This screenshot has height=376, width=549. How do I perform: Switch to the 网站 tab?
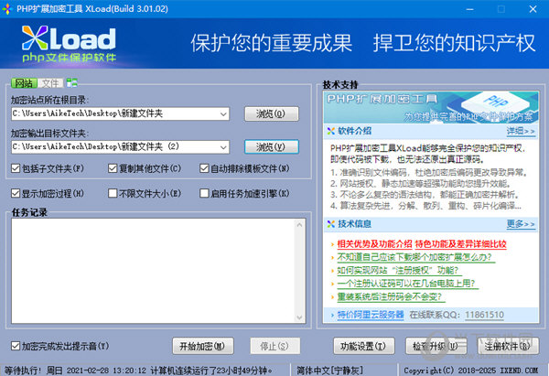[x=24, y=83]
